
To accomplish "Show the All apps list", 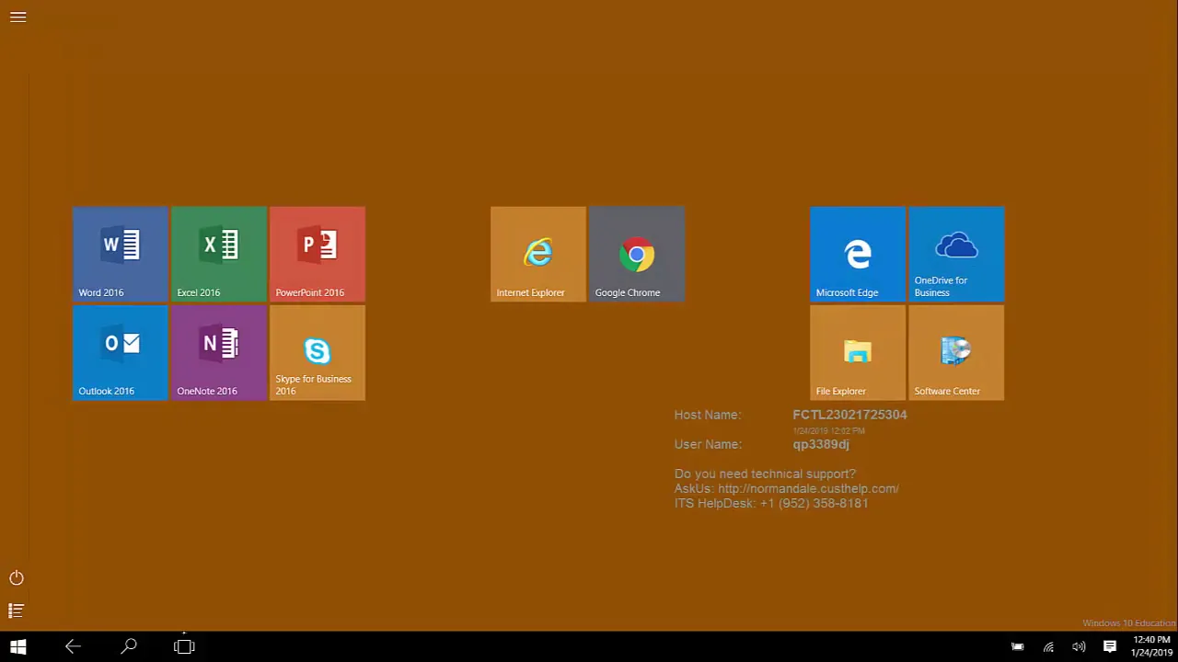I will (16, 611).
